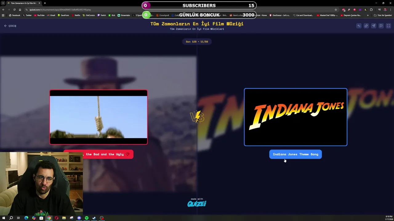
Task: Open Windows taskbar search
Action: (11, 218)
